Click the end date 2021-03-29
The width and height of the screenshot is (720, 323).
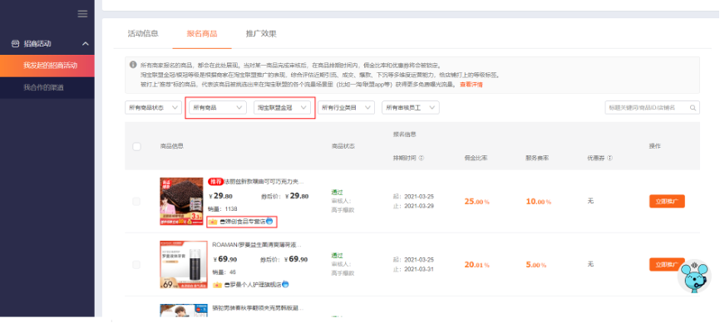coord(419,206)
